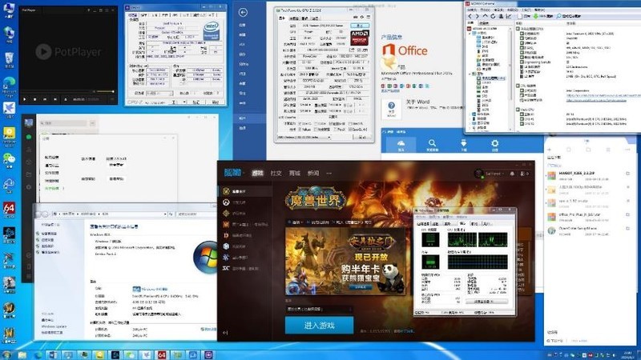Screen dimensions: 641x360
Task: Switch to Battle.net 新闻 tab
Action: (x=313, y=173)
